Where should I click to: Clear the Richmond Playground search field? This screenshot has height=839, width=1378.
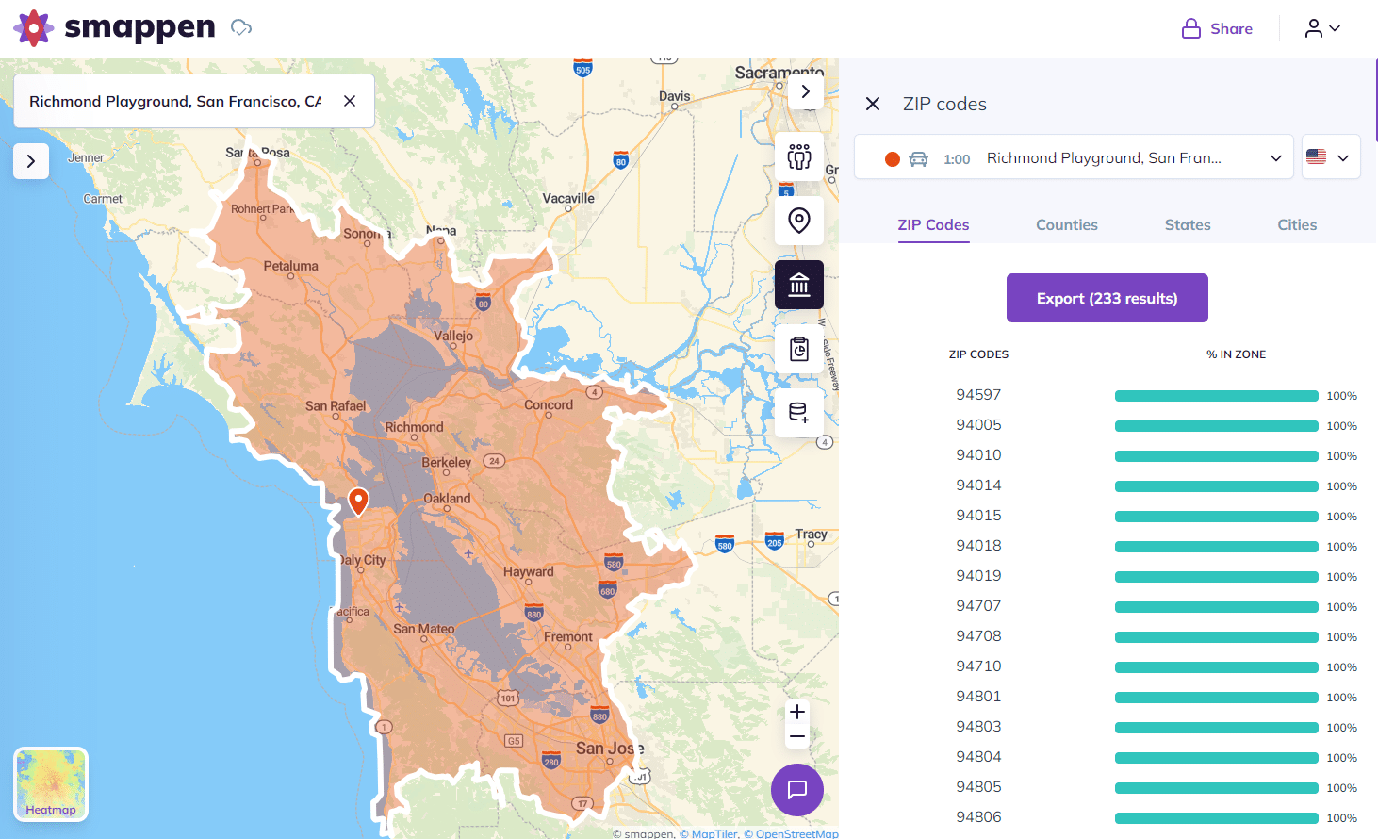[x=350, y=100]
